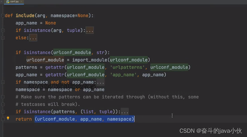The image size is (247, 137).
Task: Click the comment '# testcases will break).'
Action: click(48, 104)
